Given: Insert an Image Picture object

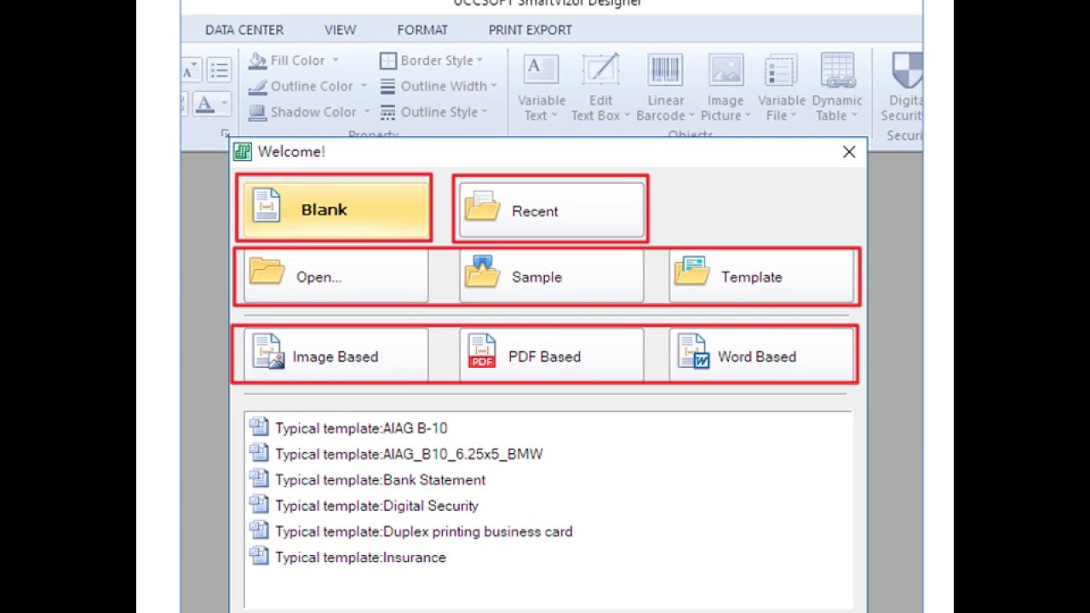Looking at the screenshot, I should click(726, 88).
